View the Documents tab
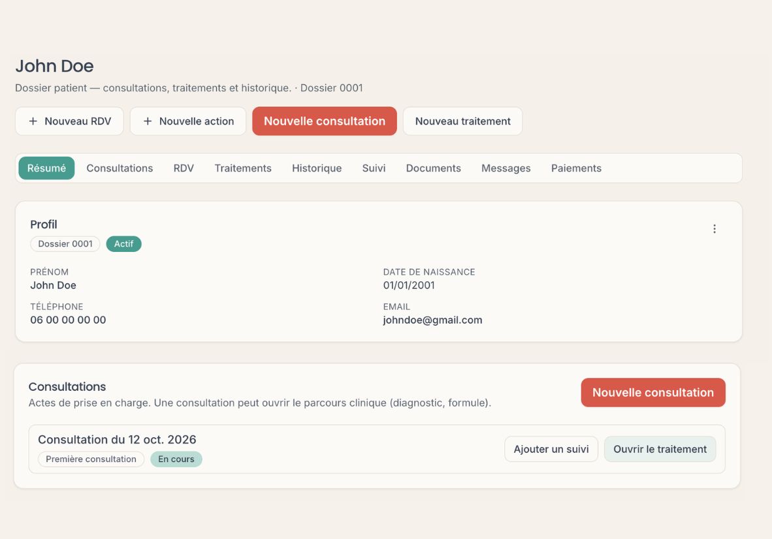The height and width of the screenshot is (539, 772). pos(433,168)
